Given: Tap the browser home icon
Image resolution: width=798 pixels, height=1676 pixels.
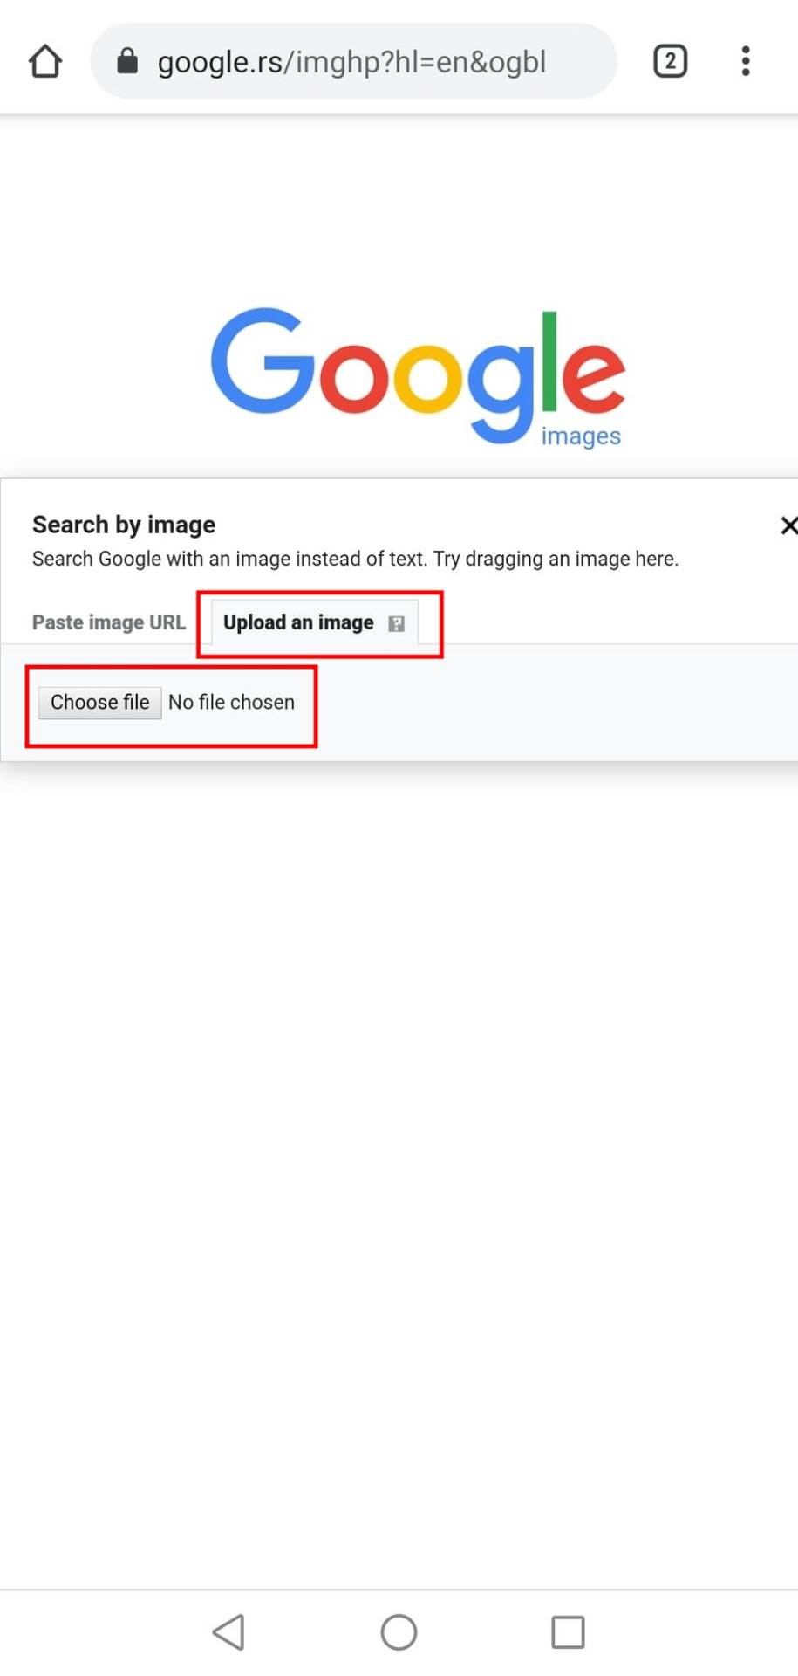Looking at the screenshot, I should coord(44,60).
